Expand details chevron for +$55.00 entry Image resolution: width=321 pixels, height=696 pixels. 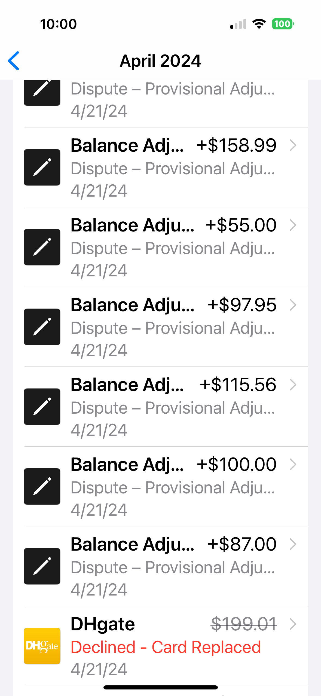click(x=293, y=225)
